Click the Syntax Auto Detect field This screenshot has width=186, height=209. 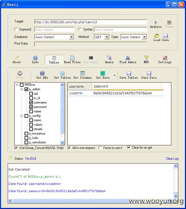(x=120, y=29)
